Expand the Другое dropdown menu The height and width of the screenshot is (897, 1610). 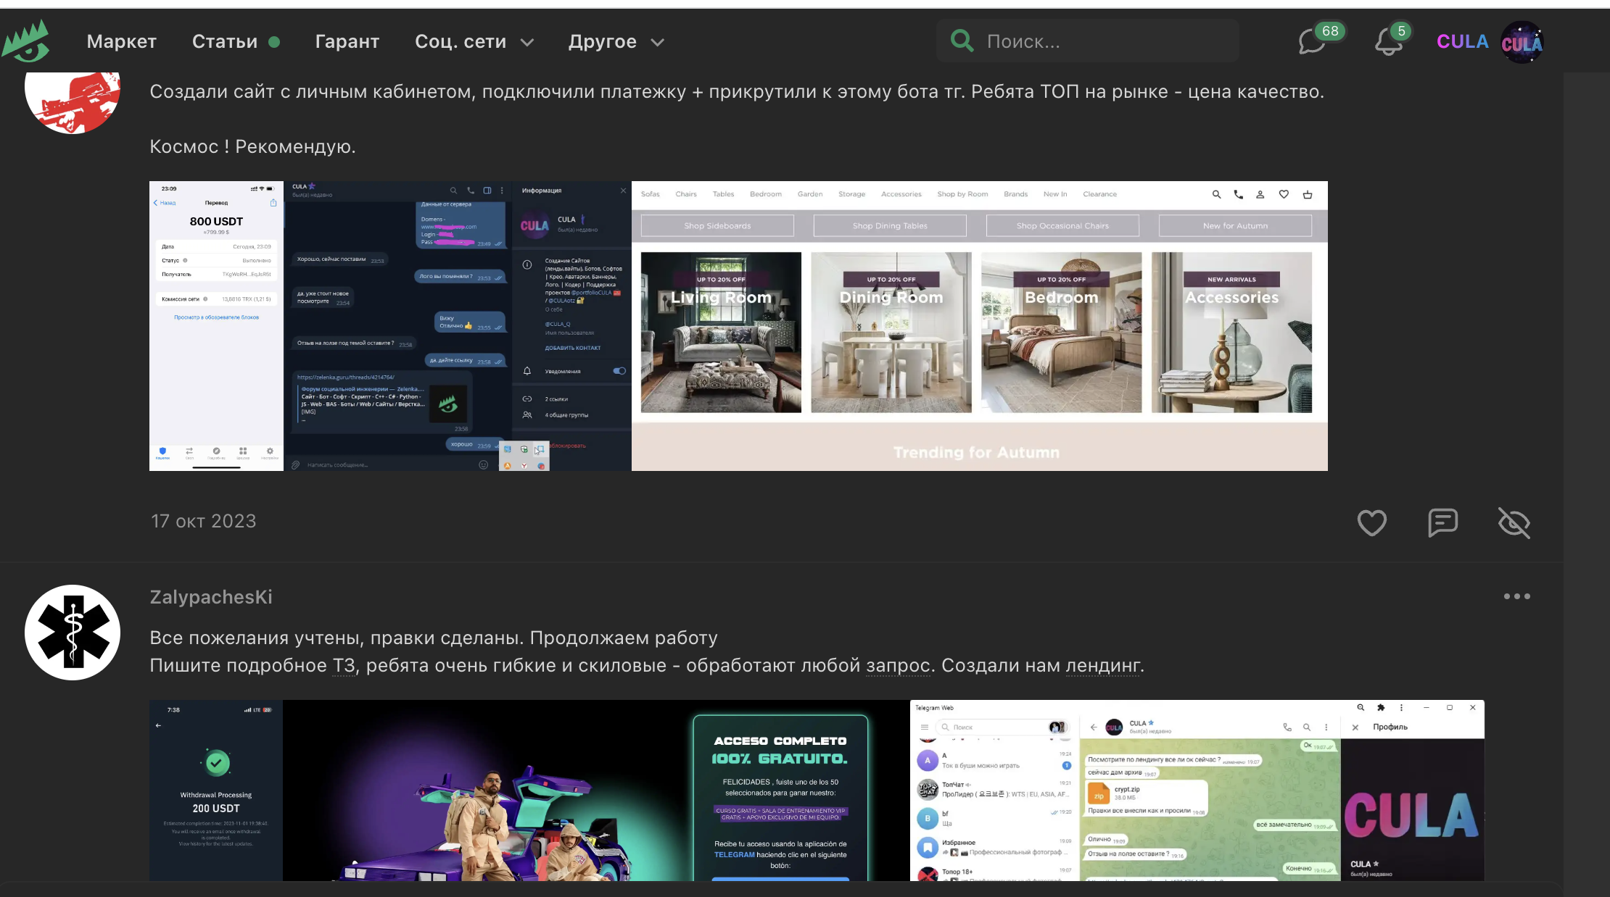[x=616, y=42]
